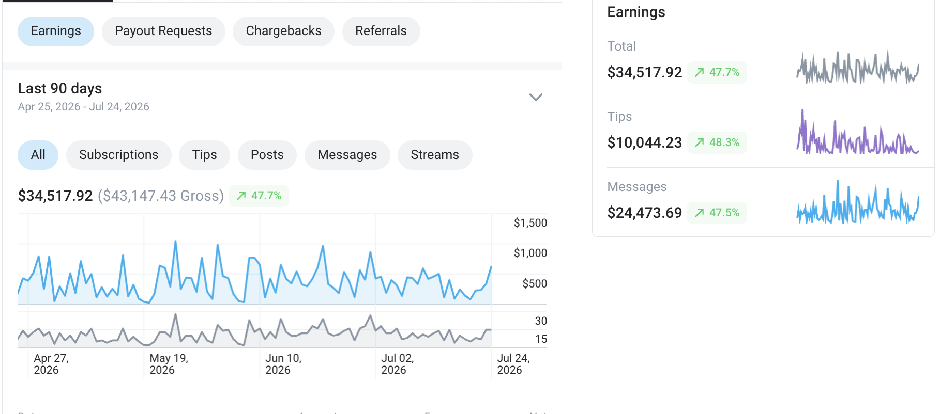This screenshot has height=414, width=940.
Task: Open the gray Total earnings sparkline
Action: tap(858, 67)
